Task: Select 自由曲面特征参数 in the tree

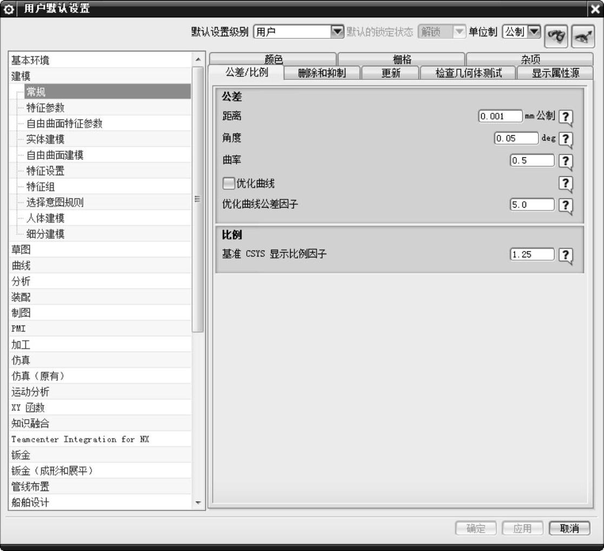Action: point(108,123)
